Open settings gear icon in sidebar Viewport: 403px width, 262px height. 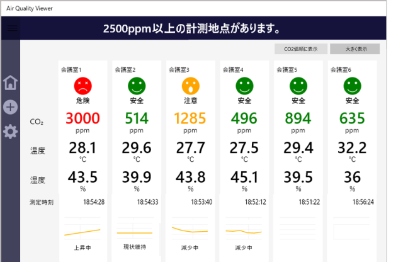(x=10, y=132)
